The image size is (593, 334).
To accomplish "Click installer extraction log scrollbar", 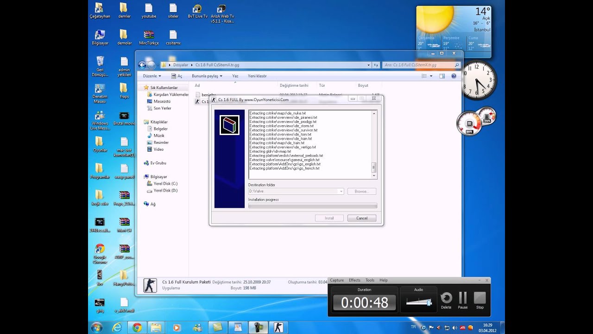I will coord(374,144).
